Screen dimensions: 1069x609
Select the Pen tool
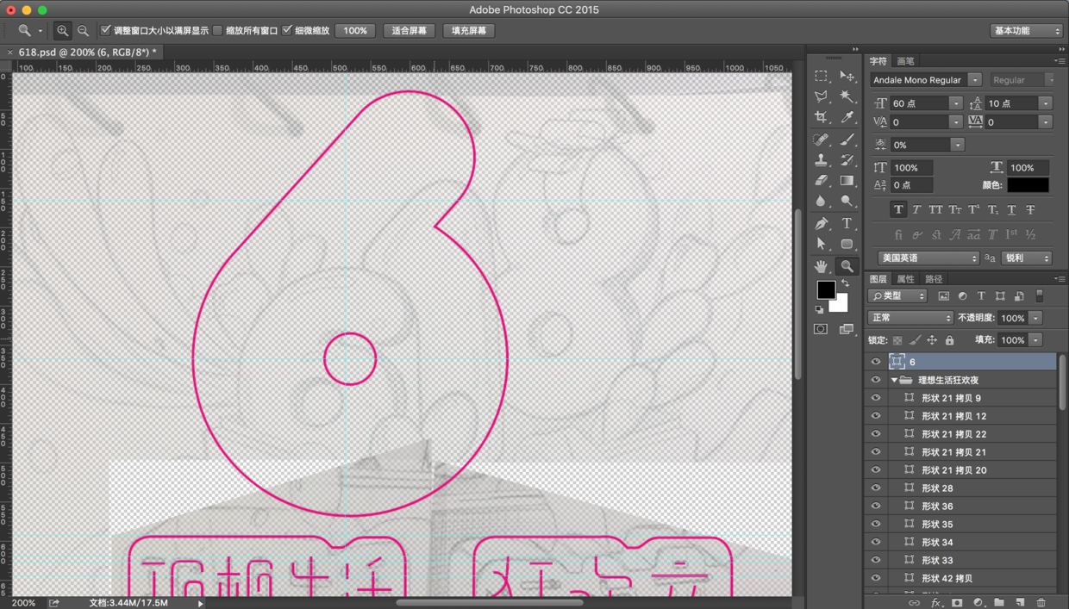pos(821,224)
